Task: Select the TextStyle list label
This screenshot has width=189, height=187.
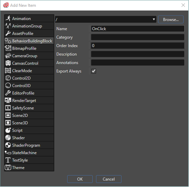Action: (20, 160)
